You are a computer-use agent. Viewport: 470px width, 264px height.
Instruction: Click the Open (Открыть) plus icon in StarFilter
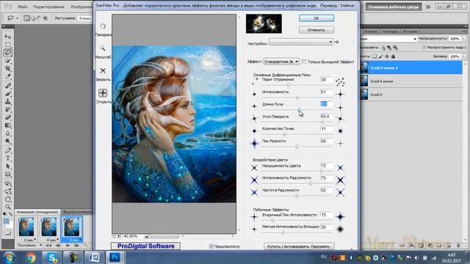(103, 93)
